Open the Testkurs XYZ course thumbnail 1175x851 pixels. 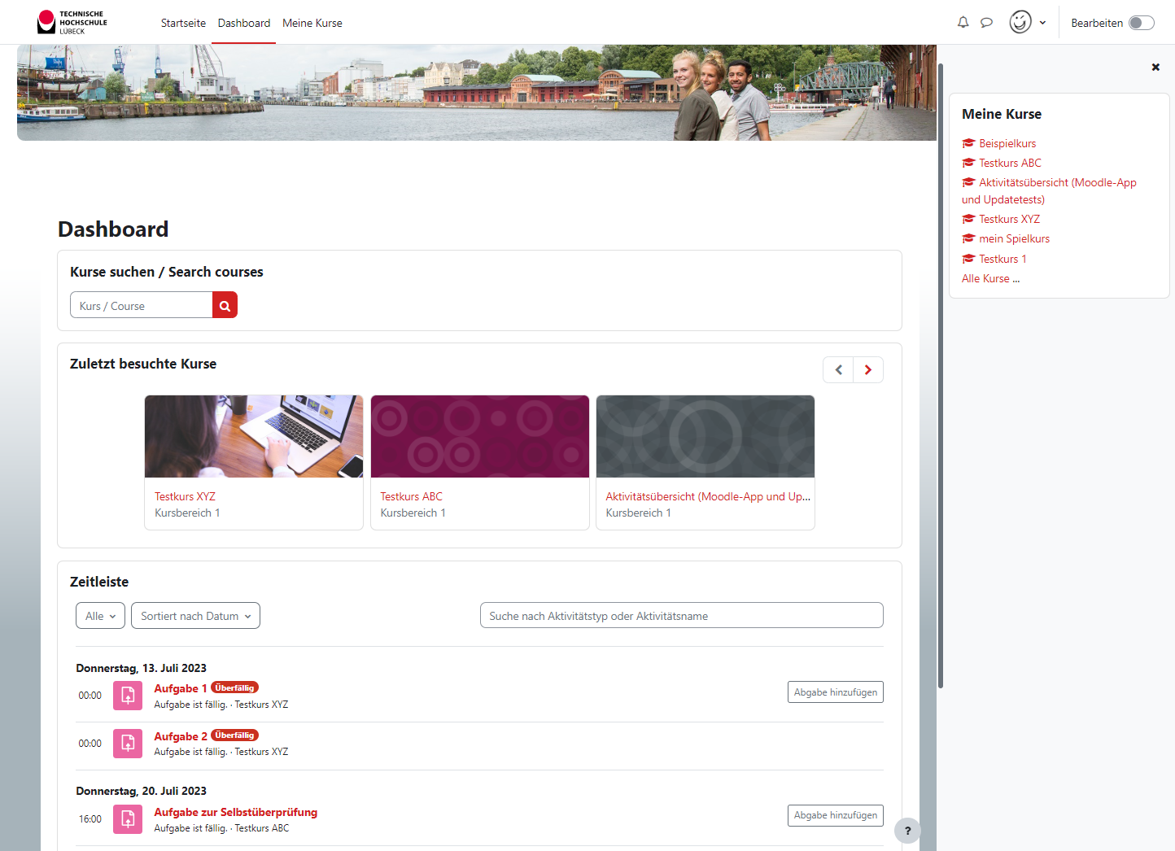pyautogui.click(x=254, y=436)
